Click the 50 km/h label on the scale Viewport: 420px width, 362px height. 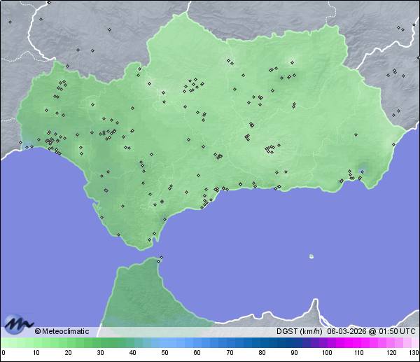click(x=164, y=353)
